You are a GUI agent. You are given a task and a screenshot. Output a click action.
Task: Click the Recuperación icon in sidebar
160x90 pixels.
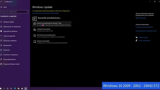tap(1, 45)
